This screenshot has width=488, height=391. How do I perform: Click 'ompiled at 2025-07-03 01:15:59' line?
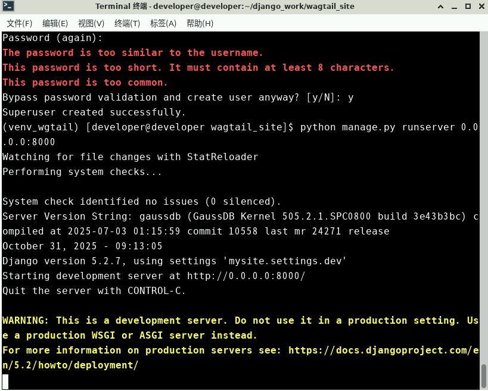pos(196,232)
